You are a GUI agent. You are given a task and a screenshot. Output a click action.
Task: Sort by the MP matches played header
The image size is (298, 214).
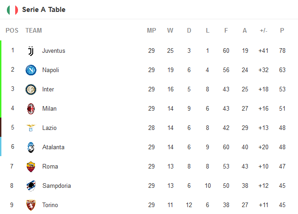point(152,31)
